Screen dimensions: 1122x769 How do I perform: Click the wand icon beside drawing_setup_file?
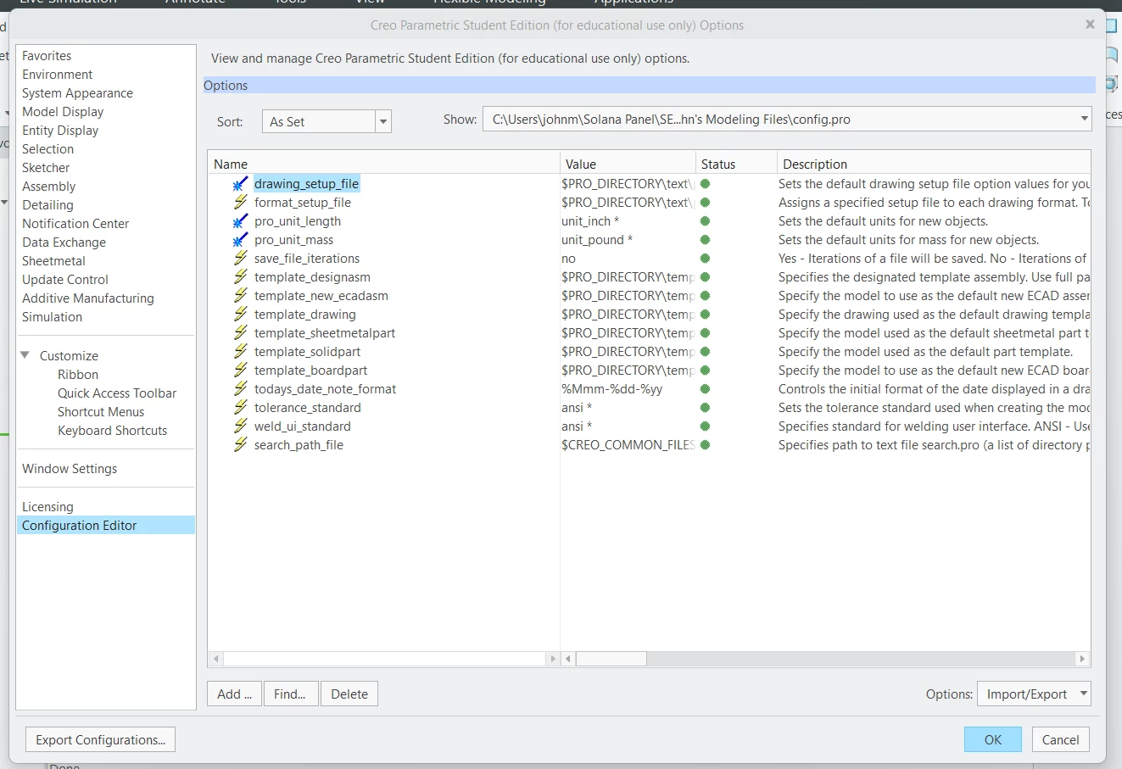click(241, 184)
